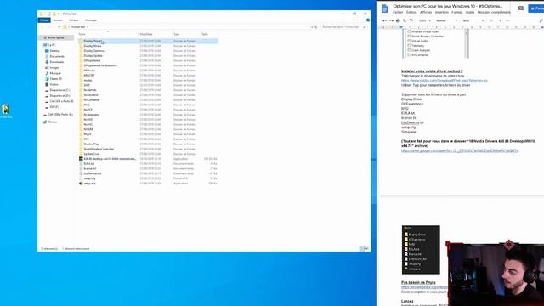The height and width of the screenshot is (306, 544).
Task: Open the Normal text style dropdown
Action: tap(445, 20)
